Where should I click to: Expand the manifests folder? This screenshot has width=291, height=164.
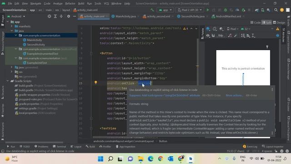[x=12, y=26]
